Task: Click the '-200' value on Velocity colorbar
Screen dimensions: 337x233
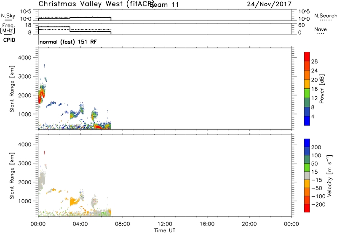Action: [318, 204]
